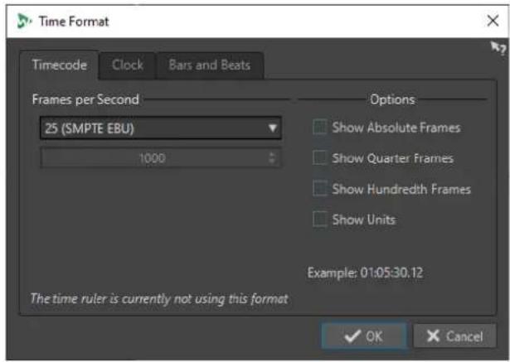Enable Show Quarter Frames checkbox
510x362 pixels.
pyautogui.click(x=320, y=158)
